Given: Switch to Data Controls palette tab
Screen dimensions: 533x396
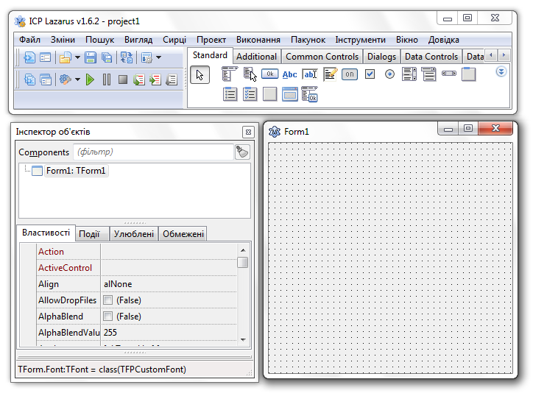Looking at the screenshot, I should (x=431, y=57).
